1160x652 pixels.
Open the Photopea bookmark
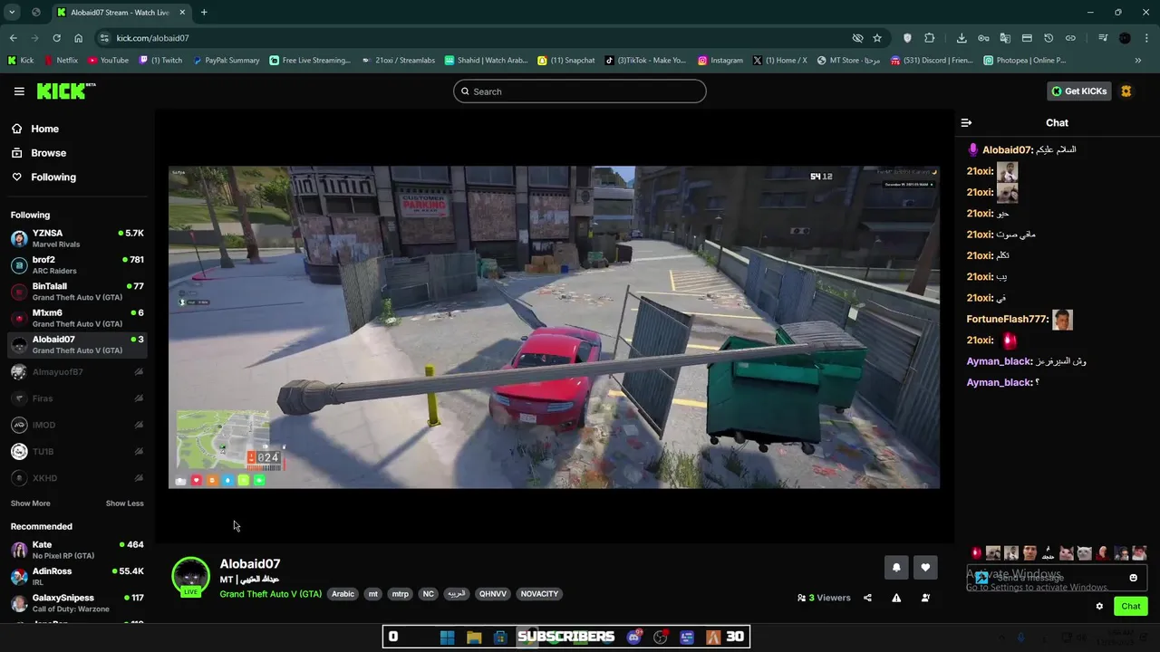[1024, 61]
